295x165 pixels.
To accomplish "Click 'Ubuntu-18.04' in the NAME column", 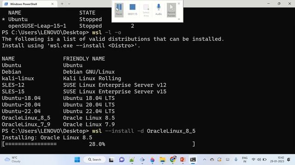I will (21, 98).
